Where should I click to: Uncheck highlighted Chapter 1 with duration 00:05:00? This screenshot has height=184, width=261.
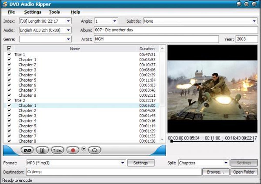point(9,105)
